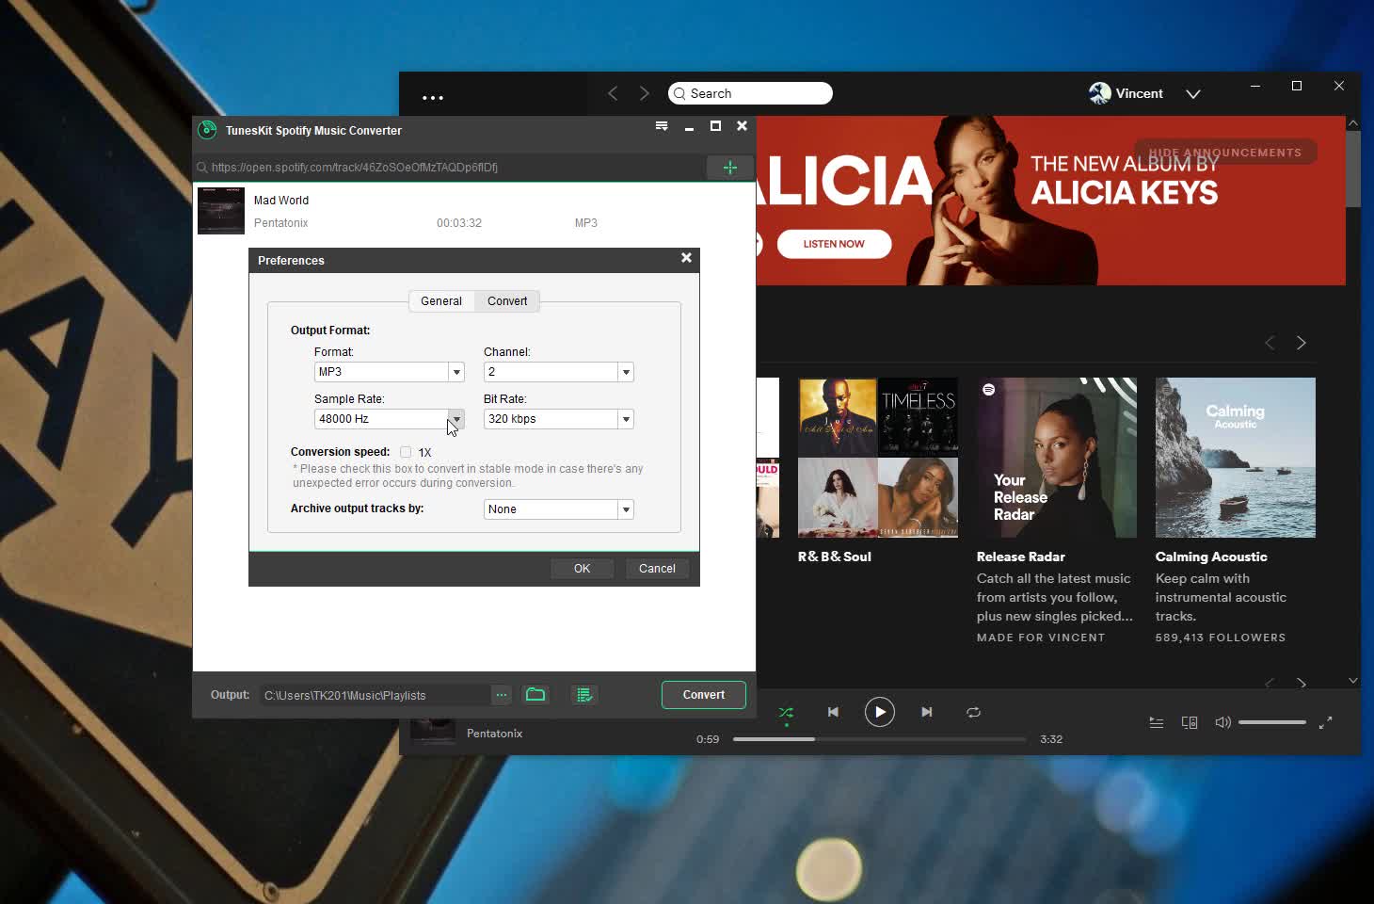Screen dimensions: 1374x904
Task: Show next playlists with right carousel arrow
Action: pos(1302,343)
